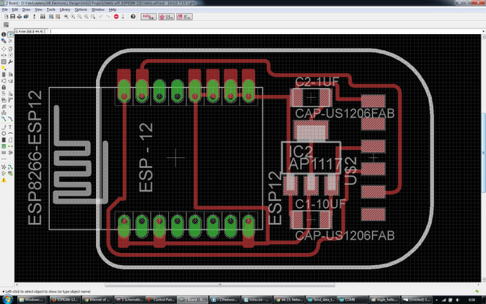Run the third pink ULP button
This screenshot has height=304, width=486.
point(185,17)
